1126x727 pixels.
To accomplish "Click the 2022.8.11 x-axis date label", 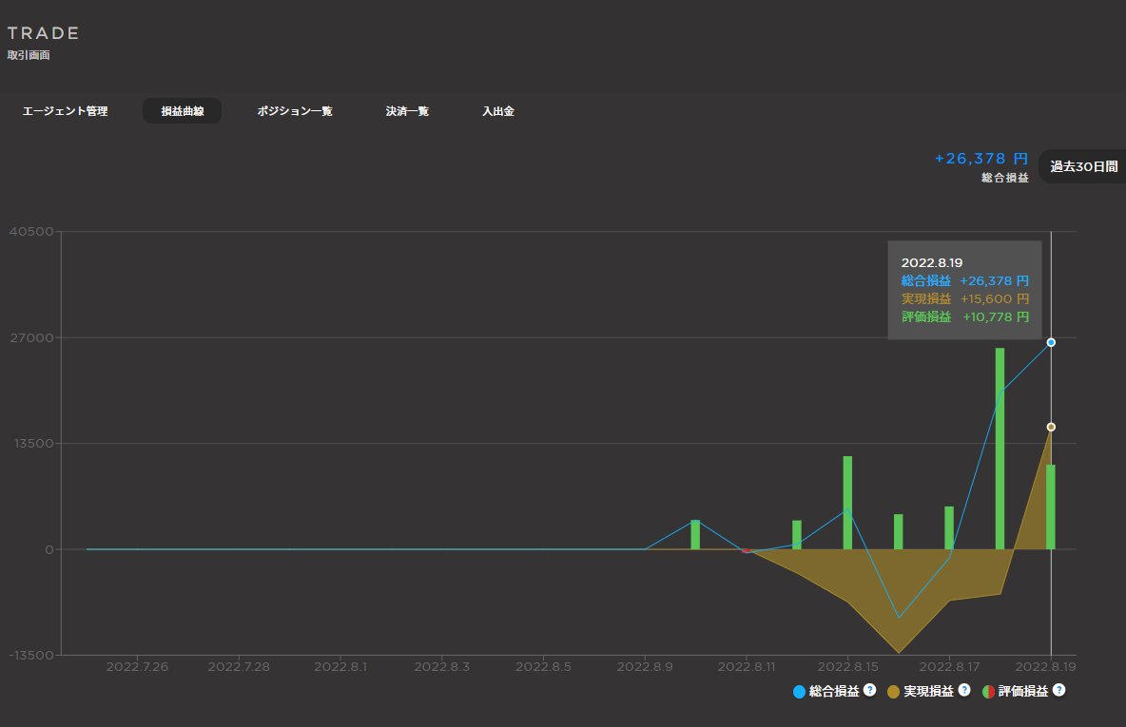I will pyautogui.click(x=747, y=667).
